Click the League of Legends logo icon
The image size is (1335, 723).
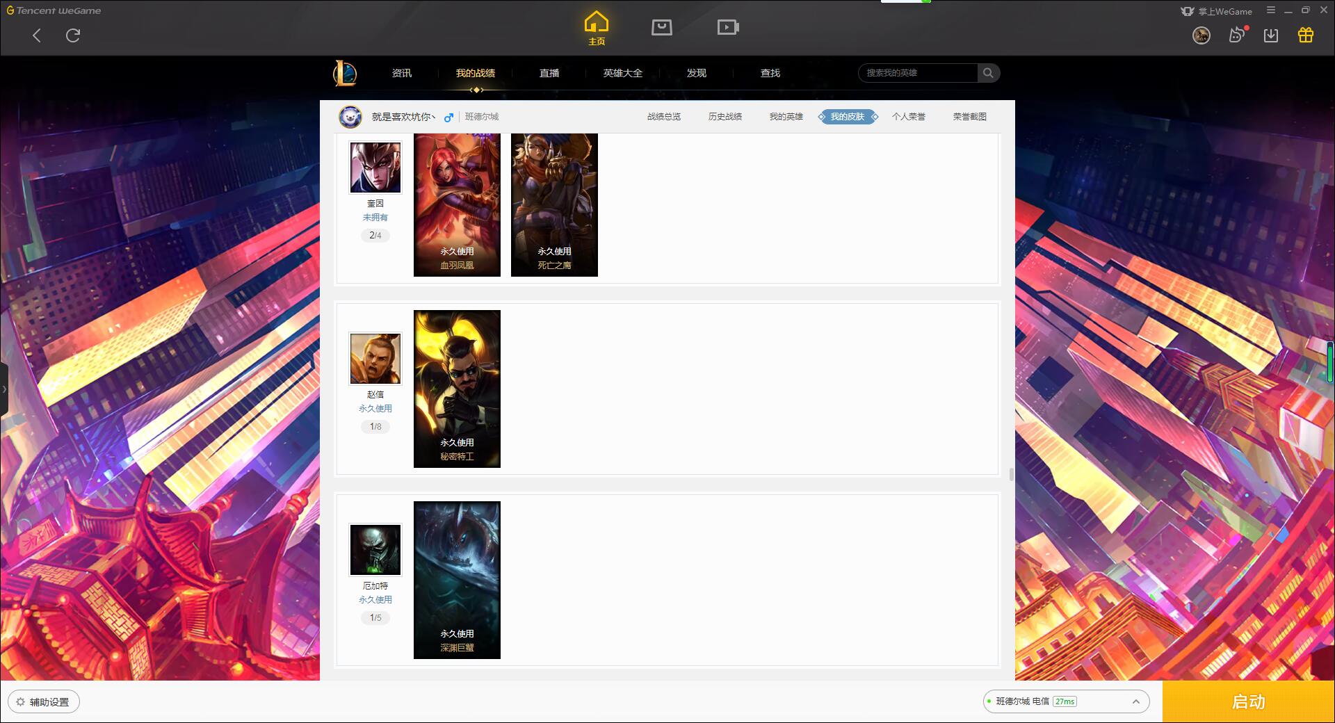point(345,73)
